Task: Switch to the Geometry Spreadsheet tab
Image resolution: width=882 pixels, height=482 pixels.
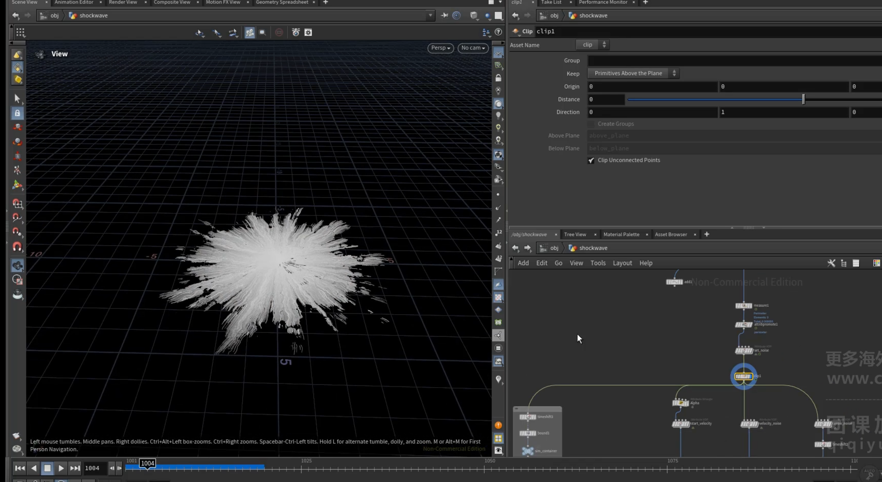Action: tap(282, 2)
